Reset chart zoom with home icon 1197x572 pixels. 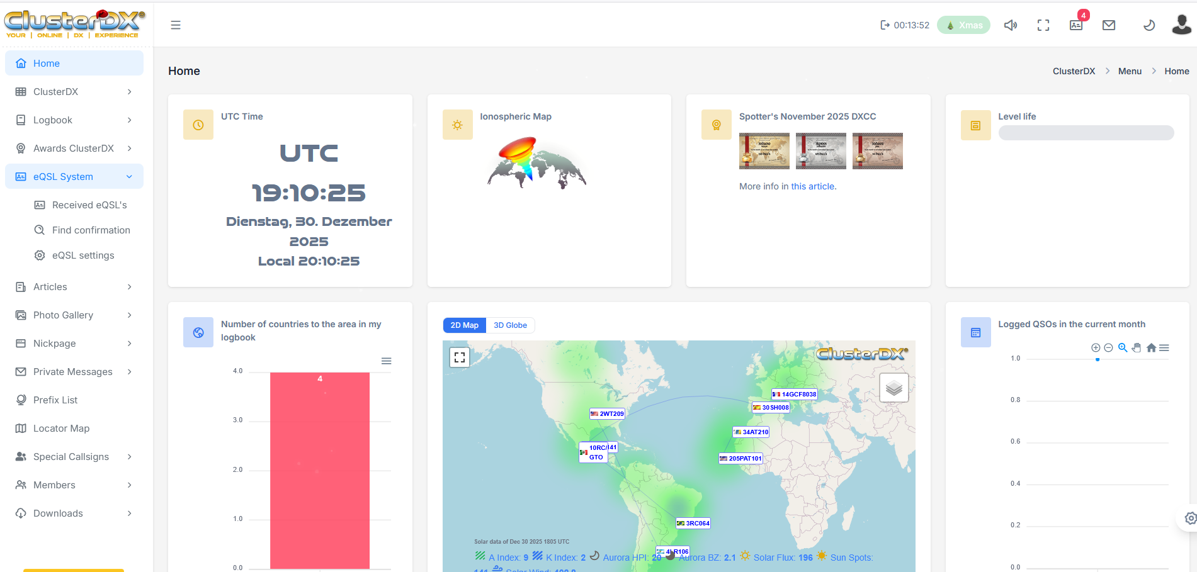(x=1151, y=348)
